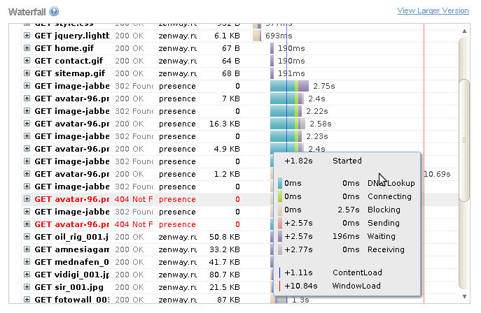Screen dimensions: 481x313
Task: Click the timeline bar of the 2.58s request
Action: (288, 124)
